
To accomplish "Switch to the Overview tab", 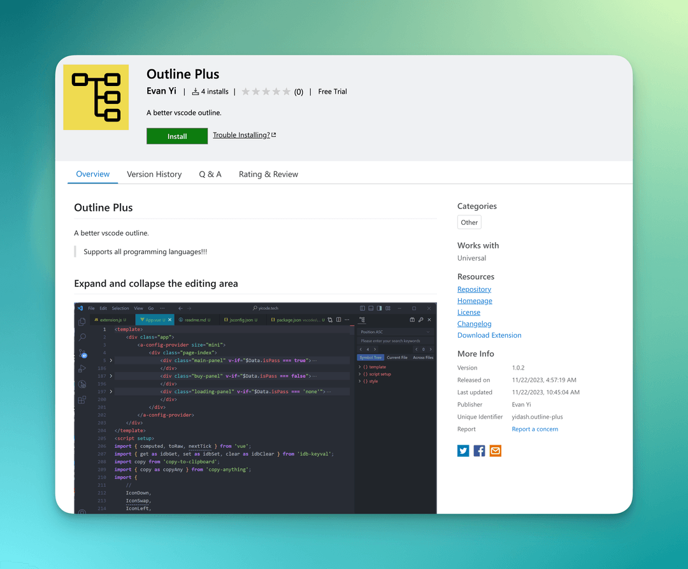I will pos(92,174).
